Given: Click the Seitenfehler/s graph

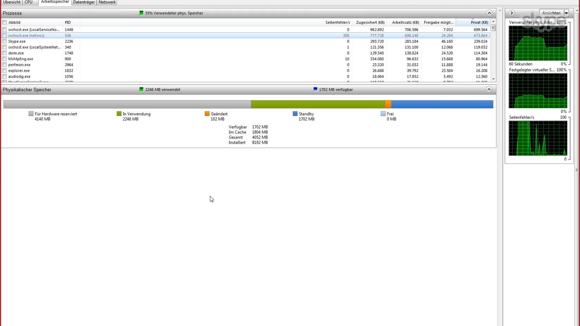Looking at the screenshot, I should pyautogui.click(x=538, y=138).
